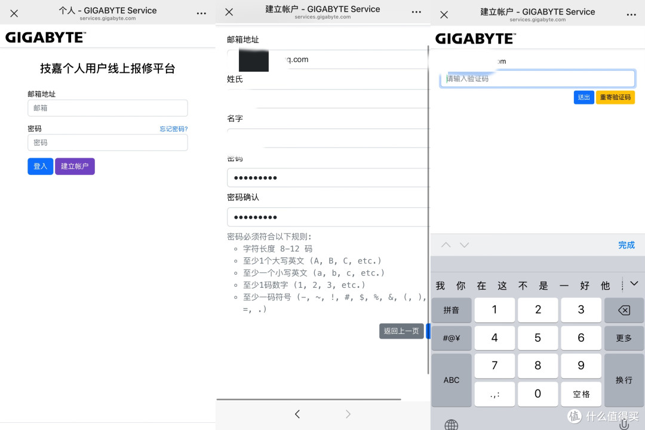The image size is (645, 430).
Task: Go back with the browser back arrow
Action: coord(297,414)
